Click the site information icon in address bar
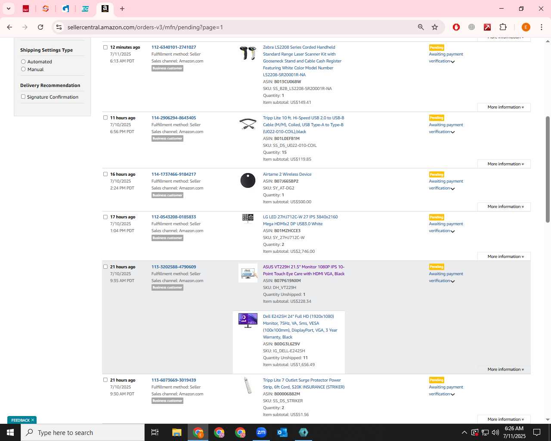Screen dimensions: 551x441 (x=59, y=27)
